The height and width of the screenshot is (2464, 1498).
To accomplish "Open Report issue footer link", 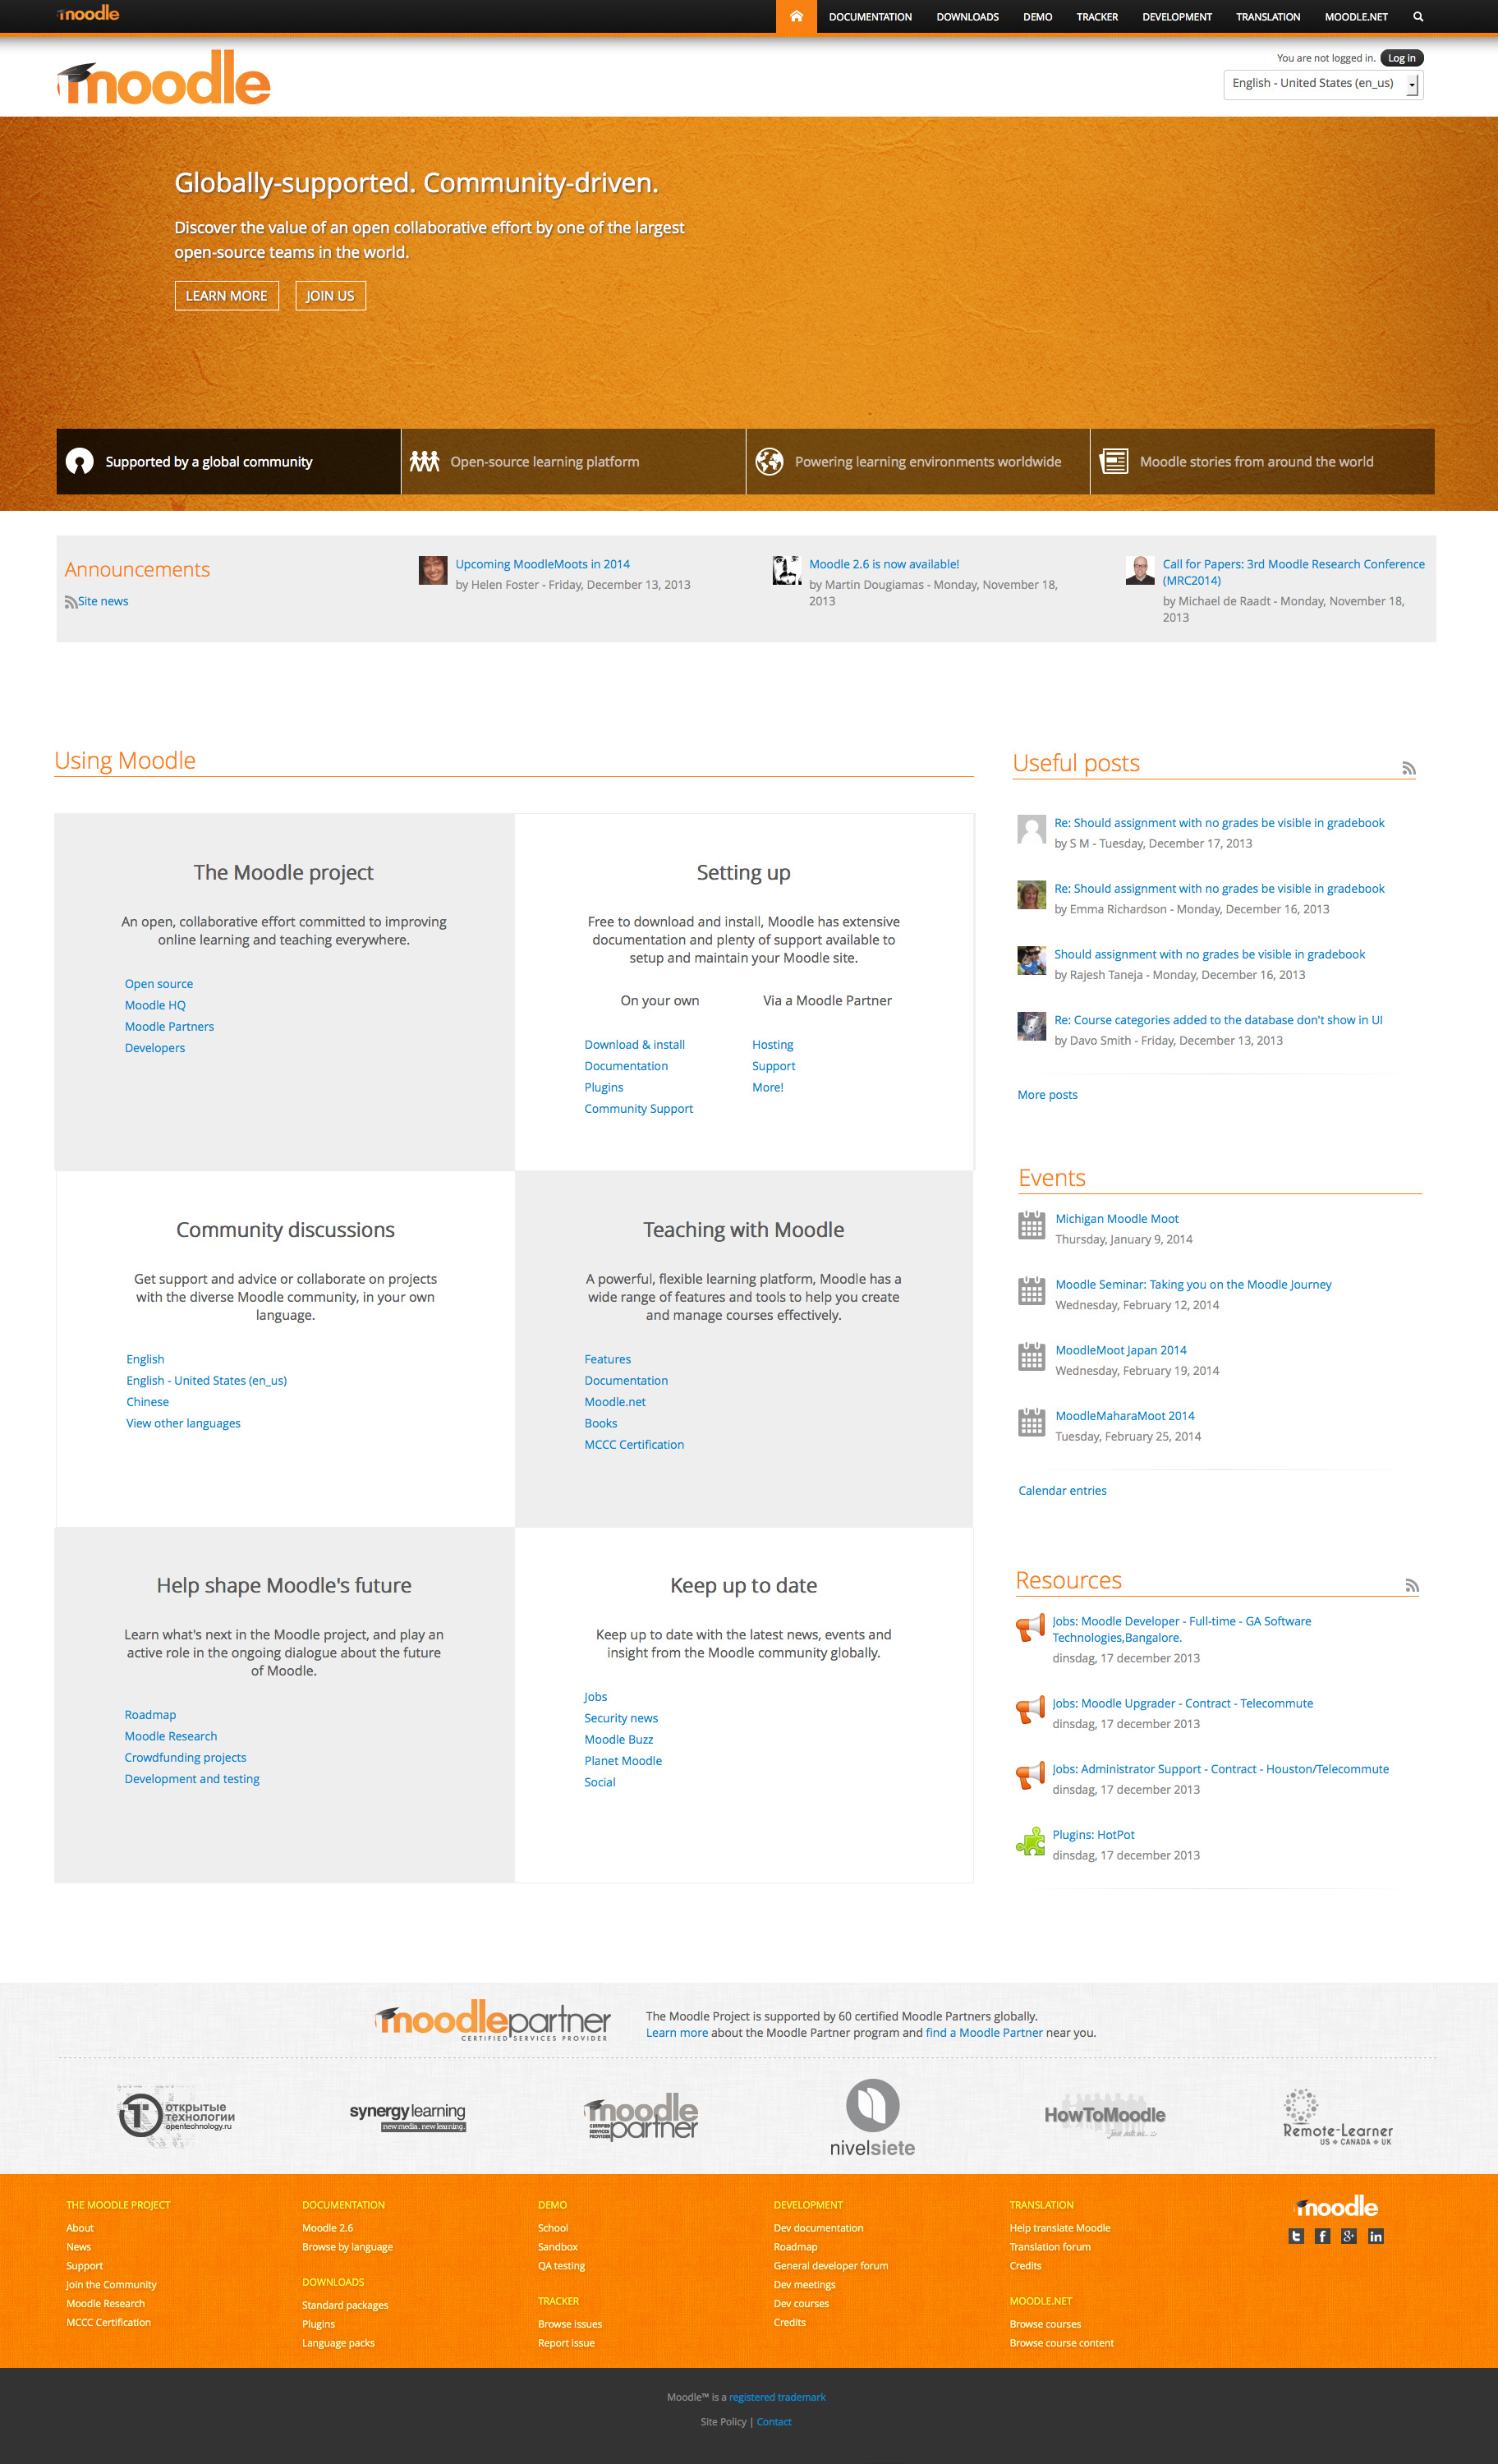I will 566,2343.
